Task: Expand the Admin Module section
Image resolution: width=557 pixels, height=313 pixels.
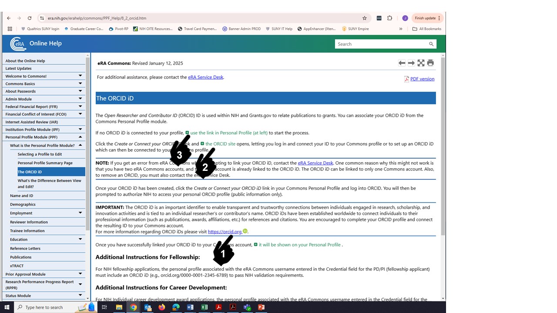Action: (80, 99)
